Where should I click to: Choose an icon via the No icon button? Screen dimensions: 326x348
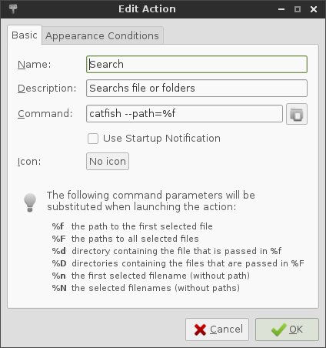click(x=108, y=162)
